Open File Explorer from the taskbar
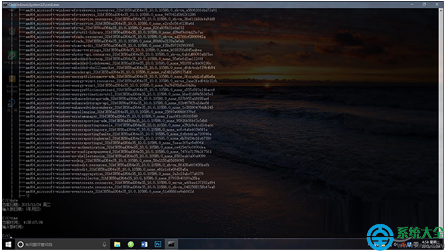The image size is (446, 252). (117, 243)
